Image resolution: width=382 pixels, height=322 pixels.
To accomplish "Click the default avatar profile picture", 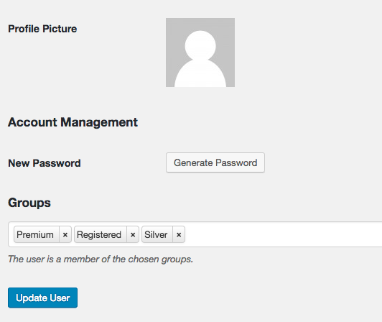I will [x=200, y=52].
